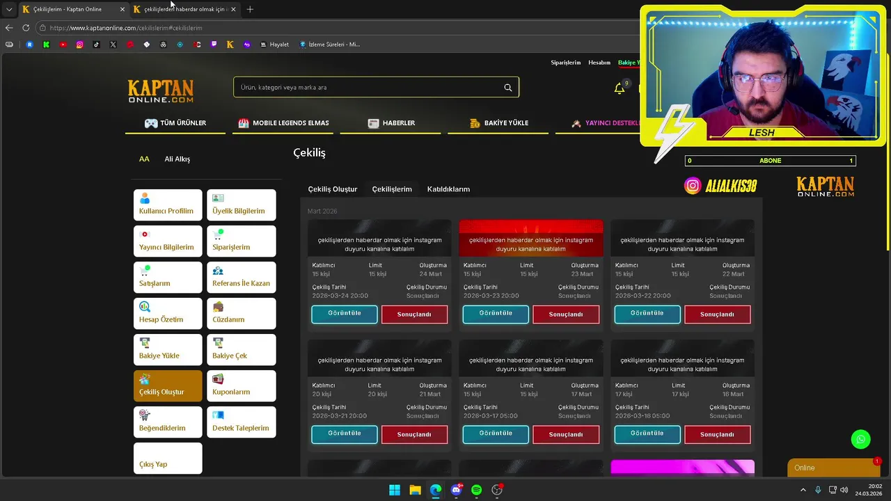Click Çıkış Yap to log out
This screenshot has width=891, height=501.
point(168,458)
